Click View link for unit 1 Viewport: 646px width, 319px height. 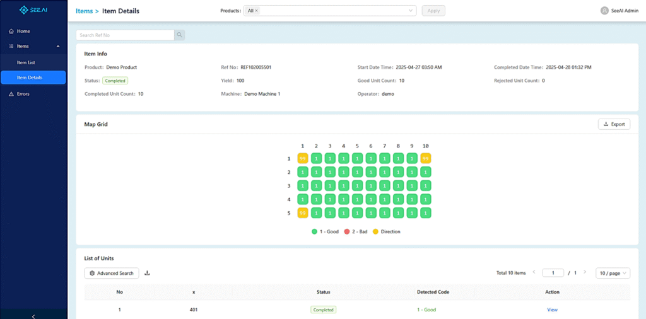coord(552,310)
